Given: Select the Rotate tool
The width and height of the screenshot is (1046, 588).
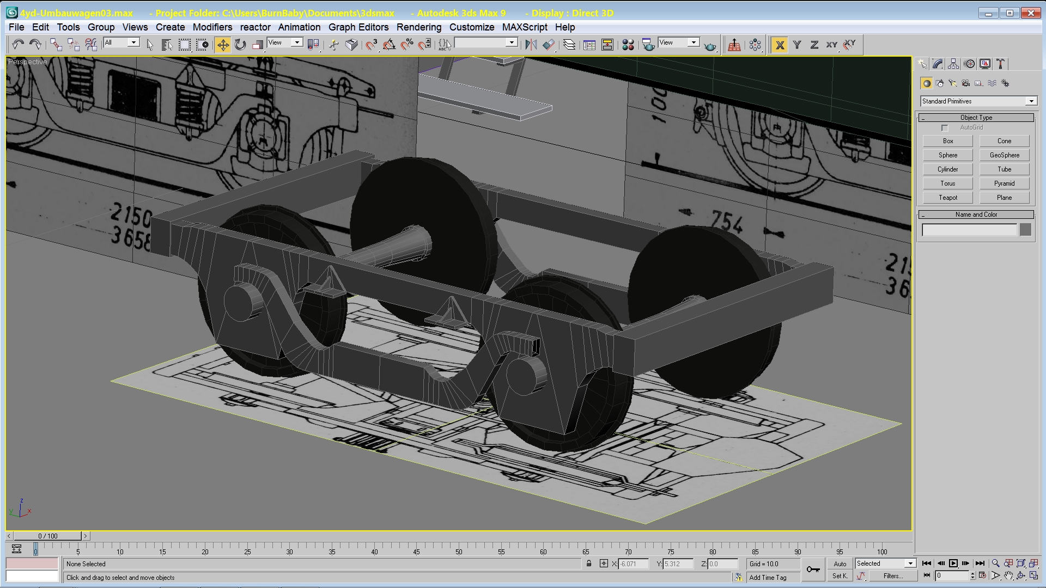Looking at the screenshot, I should tap(240, 45).
